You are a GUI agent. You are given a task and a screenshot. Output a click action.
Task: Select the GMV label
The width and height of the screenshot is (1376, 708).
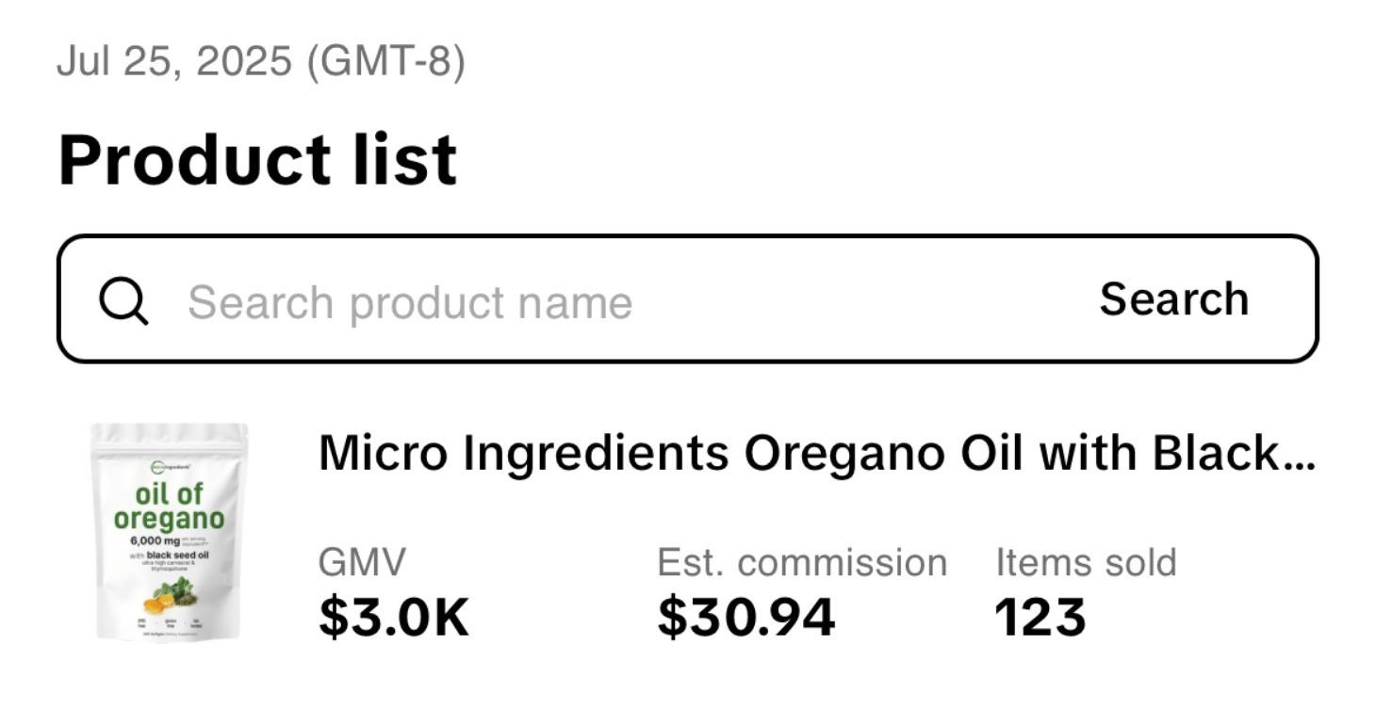362,563
